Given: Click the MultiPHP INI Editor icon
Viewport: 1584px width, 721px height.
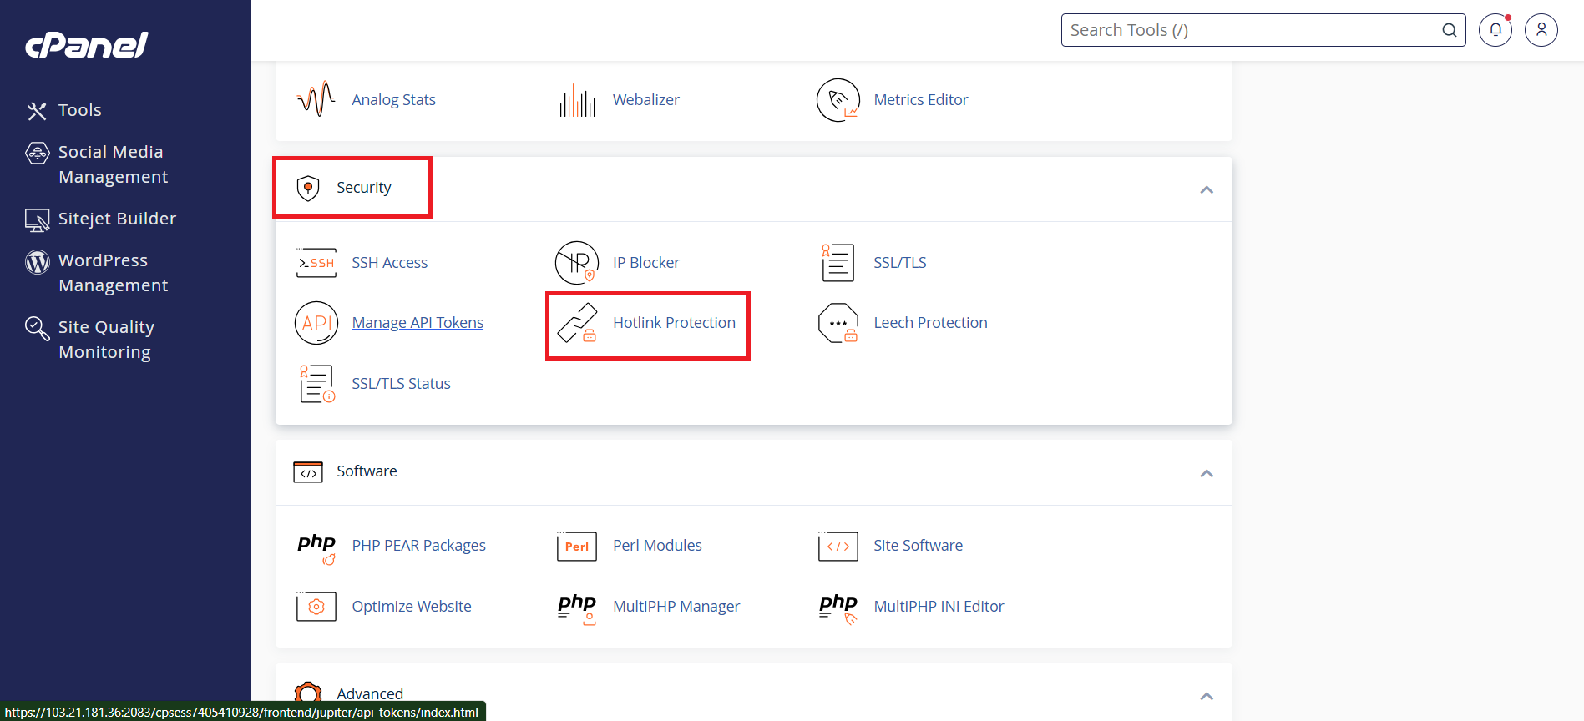Looking at the screenshot, I should (838, 608).
